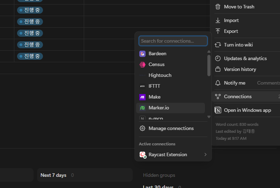The image size is (280, 188).
Task: Click the Turn into wiki arrows icon
Action: point(218,45)
